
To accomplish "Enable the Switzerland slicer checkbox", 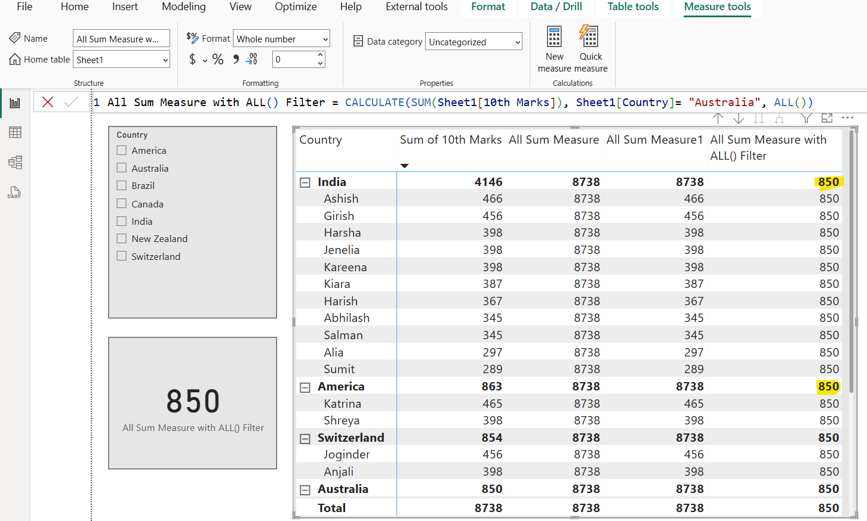I will pyautogui.click(x=122, y=256).
